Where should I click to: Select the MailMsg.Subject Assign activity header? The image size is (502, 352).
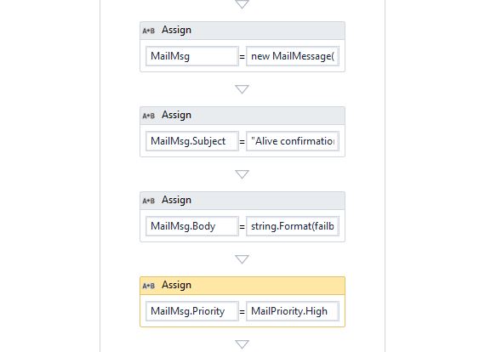242,116
